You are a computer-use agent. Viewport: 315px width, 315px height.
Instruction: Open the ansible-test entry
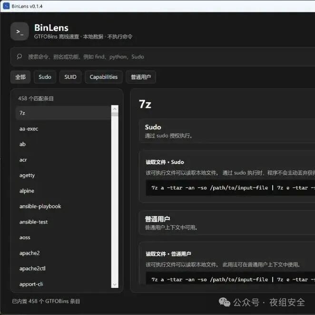coord(63,222)
